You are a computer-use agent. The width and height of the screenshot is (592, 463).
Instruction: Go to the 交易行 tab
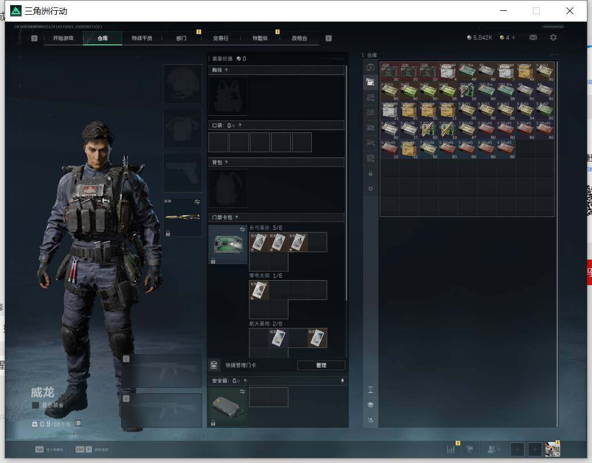click(x=220, y=38)
